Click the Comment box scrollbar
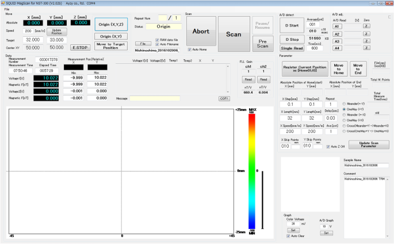394x244 pixels. click(388, 207)
